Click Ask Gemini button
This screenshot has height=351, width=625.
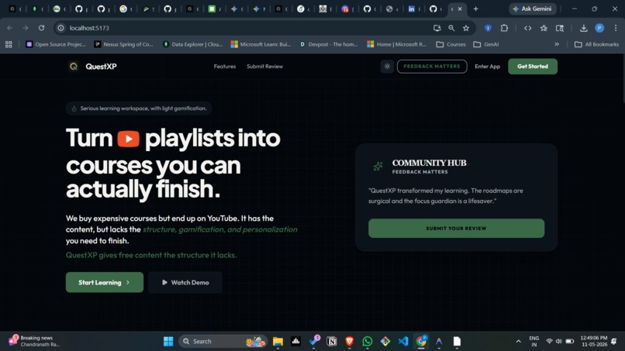tap(532, 9)
